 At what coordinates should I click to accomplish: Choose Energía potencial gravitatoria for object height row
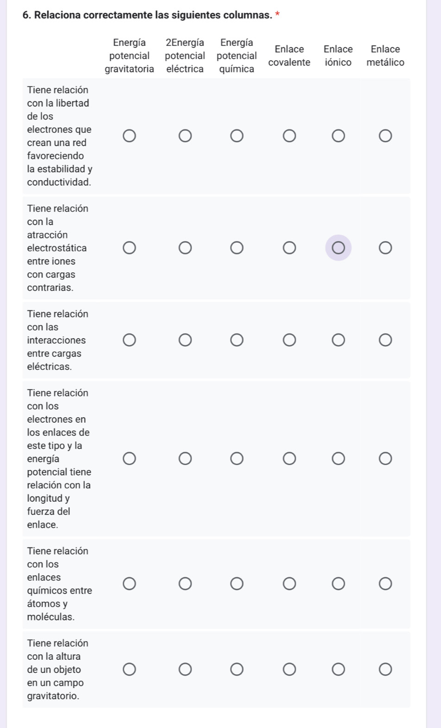coord(129,669)
